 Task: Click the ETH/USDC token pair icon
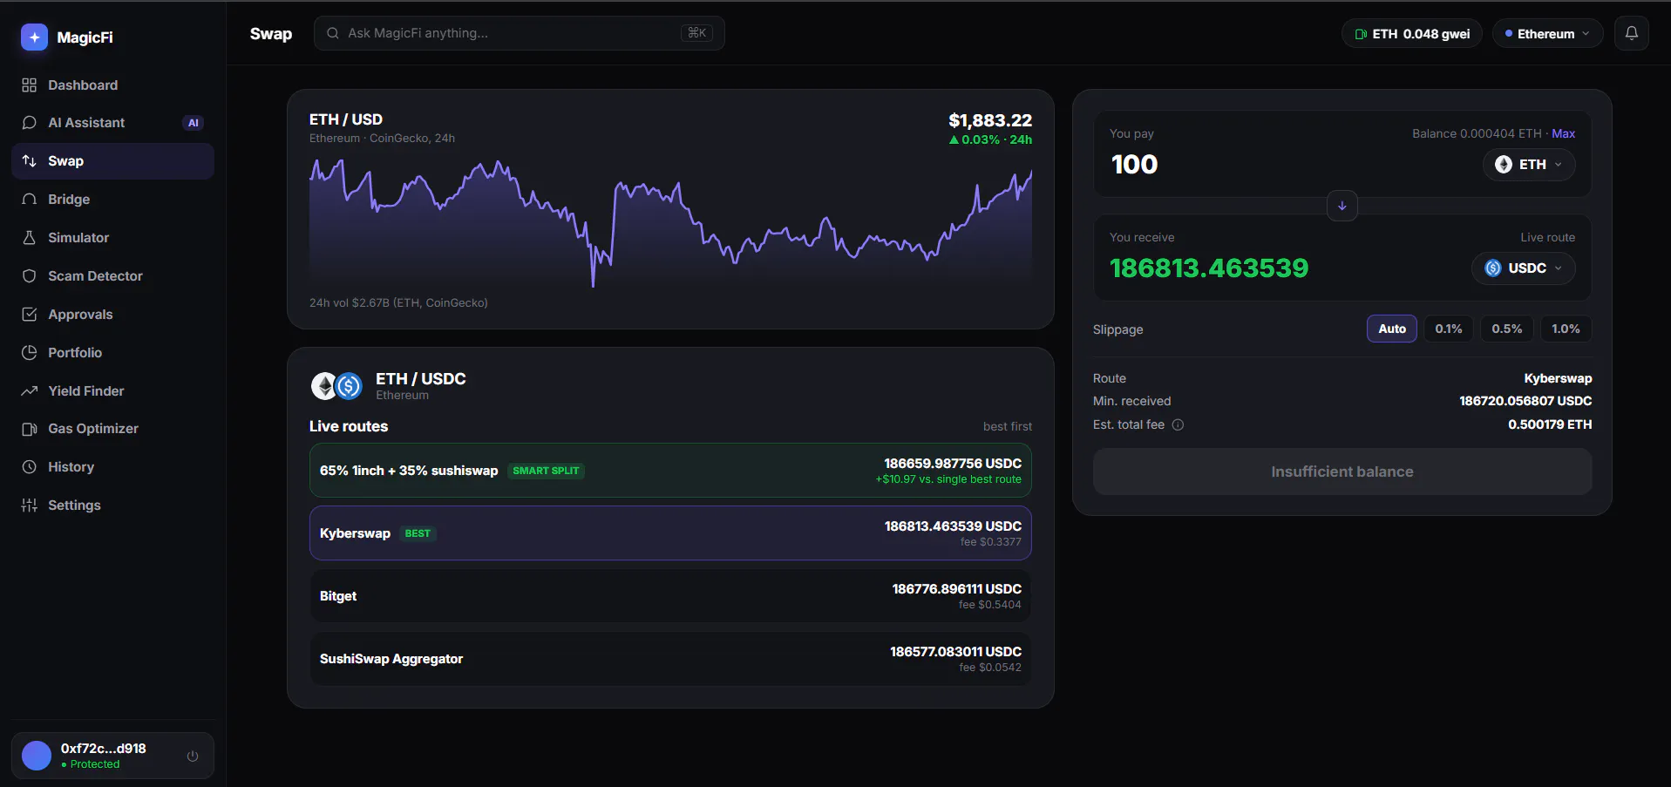[336, 386]
